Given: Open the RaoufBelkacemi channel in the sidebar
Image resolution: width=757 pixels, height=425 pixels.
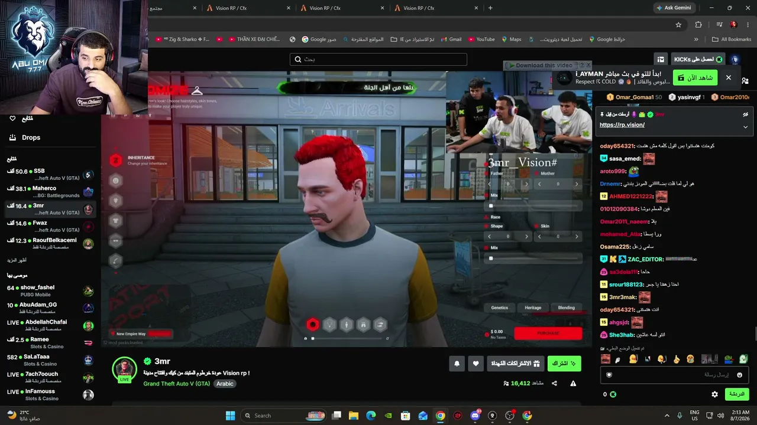Looking at the screenshot, I should 50,244.
